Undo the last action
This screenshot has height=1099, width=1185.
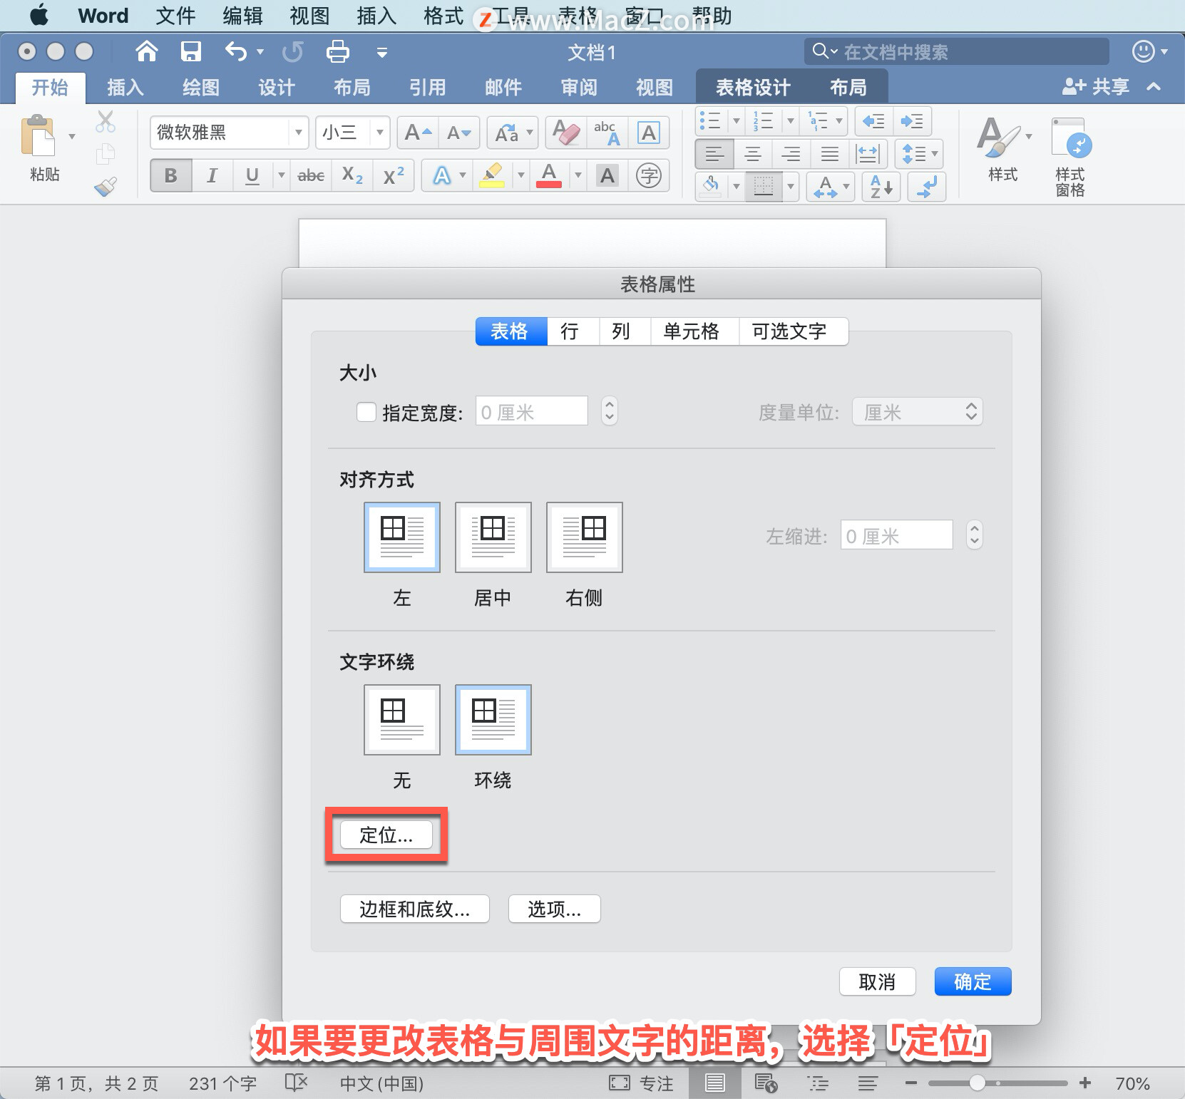coord(235,51)
